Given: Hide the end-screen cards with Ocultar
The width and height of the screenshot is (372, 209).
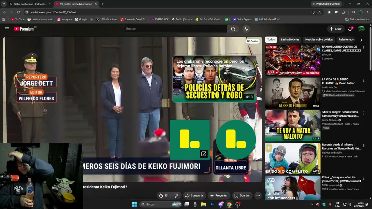Looking at the screenshot, I should [x=253, y=41].
